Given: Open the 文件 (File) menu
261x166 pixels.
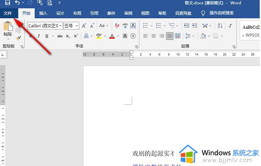Looking at the screenshot, I should [8, 13].
